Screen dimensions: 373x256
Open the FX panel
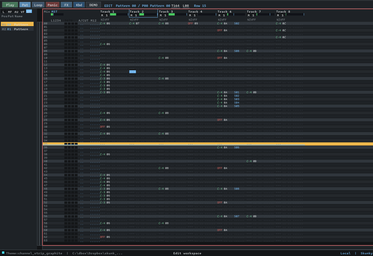[x=66, y=5]
